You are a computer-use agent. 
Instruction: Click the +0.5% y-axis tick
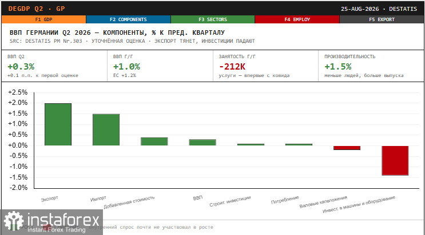18,135
